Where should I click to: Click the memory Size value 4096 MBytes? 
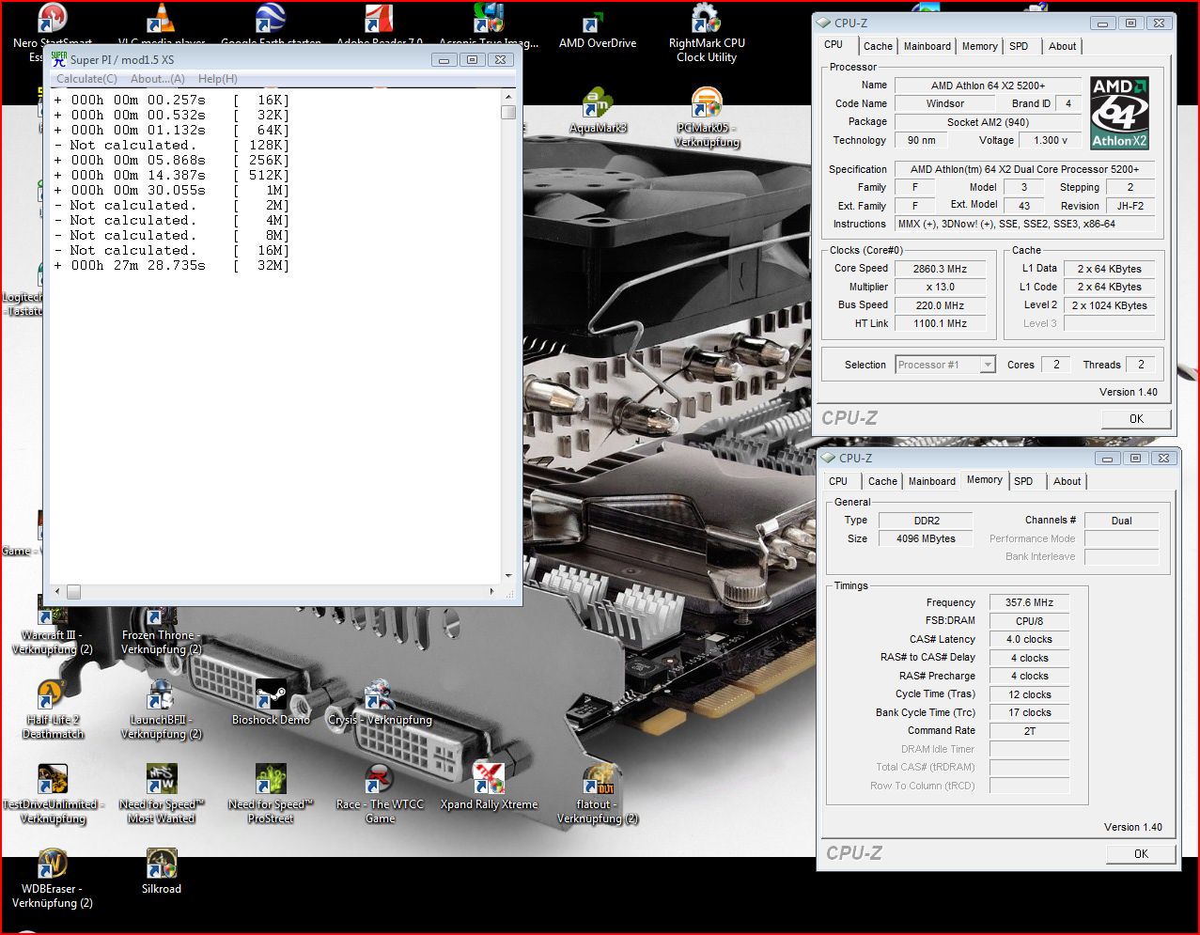(x=926, y=539)
